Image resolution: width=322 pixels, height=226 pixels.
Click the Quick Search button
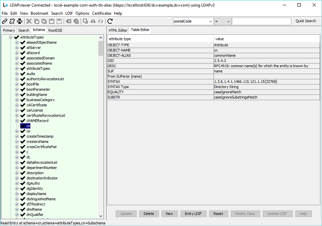pos(306,21)
